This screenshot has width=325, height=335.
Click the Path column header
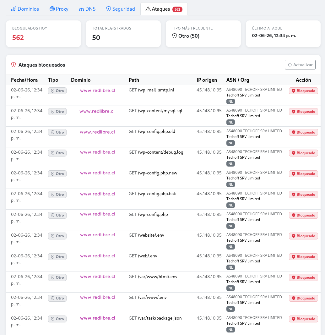pos(134,80)
